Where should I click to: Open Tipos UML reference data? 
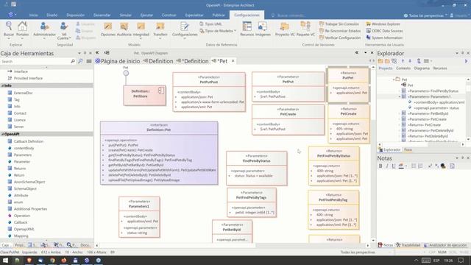tap(210, 24)
